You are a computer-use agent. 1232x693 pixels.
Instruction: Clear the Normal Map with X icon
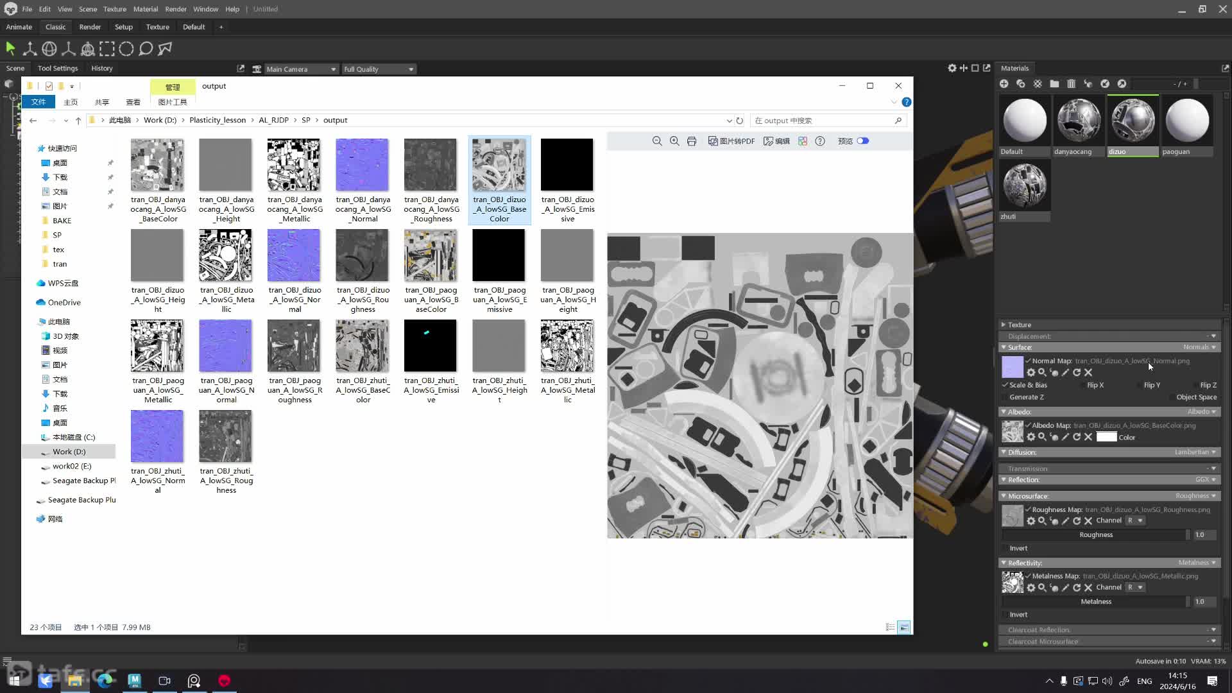[x=1088, y=373]
